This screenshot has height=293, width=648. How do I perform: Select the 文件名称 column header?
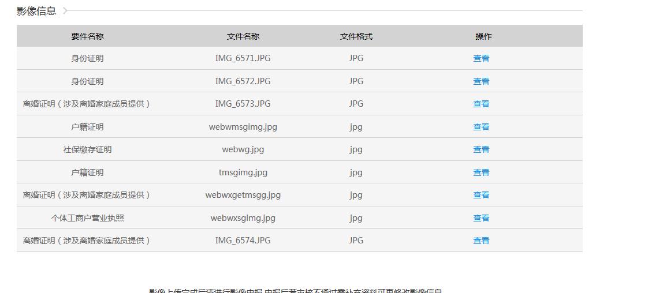(x=243, y=36)
